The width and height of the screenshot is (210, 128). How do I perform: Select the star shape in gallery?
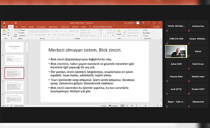coord(113,35)
